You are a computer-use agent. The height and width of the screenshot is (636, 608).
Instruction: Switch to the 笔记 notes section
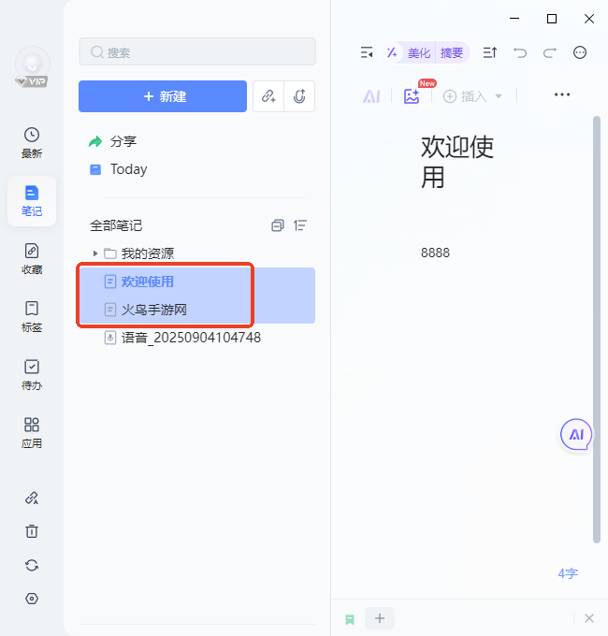[32, 201]
